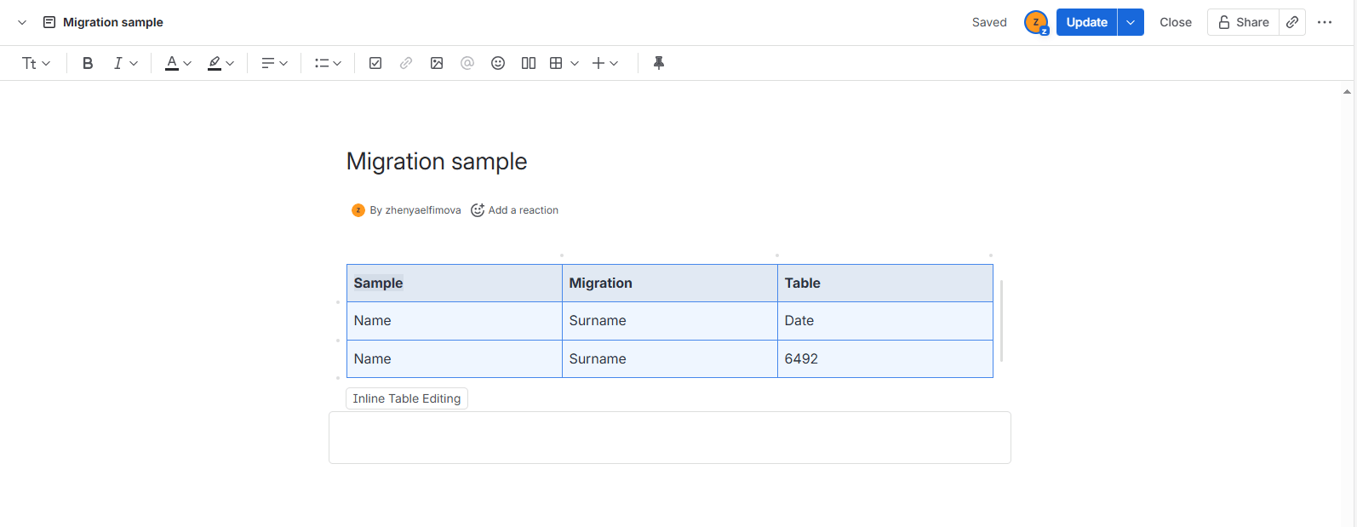Image resolution: width=1357 pixels, height=527 pixels.
Task: Toggle bold formatting
Action: tap(87, 62)
